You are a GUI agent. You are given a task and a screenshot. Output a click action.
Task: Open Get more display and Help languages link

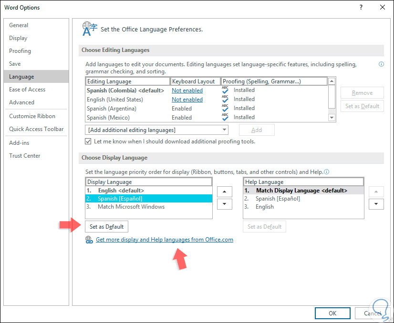(x=165, y=240)
